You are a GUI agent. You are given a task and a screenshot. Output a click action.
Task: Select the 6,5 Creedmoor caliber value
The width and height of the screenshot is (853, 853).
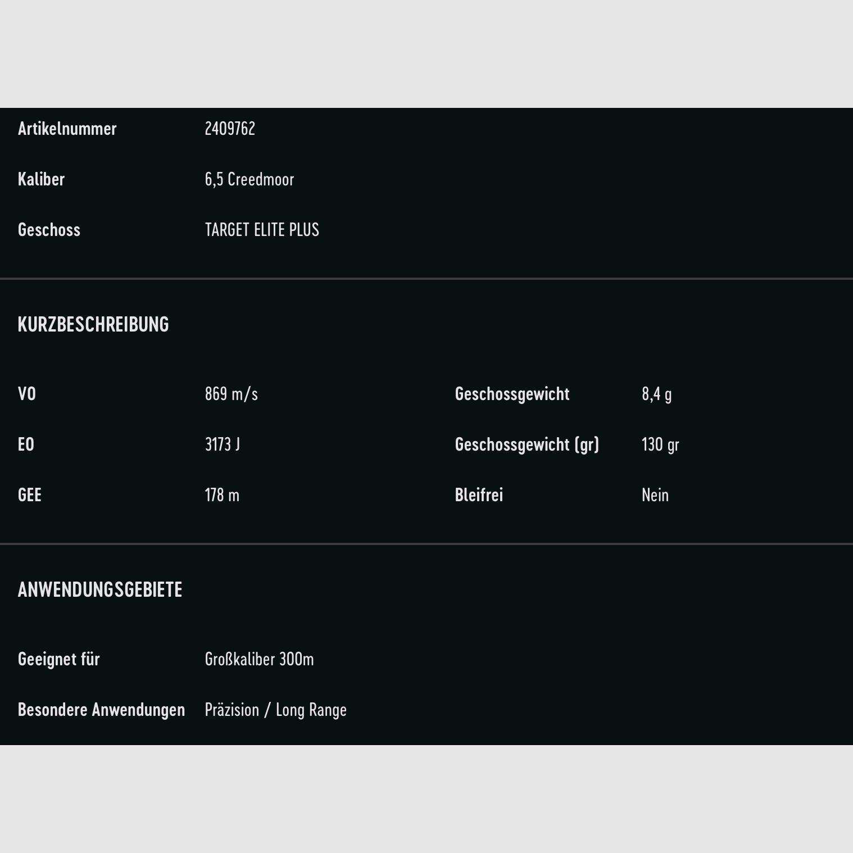[x=249, y=179]
